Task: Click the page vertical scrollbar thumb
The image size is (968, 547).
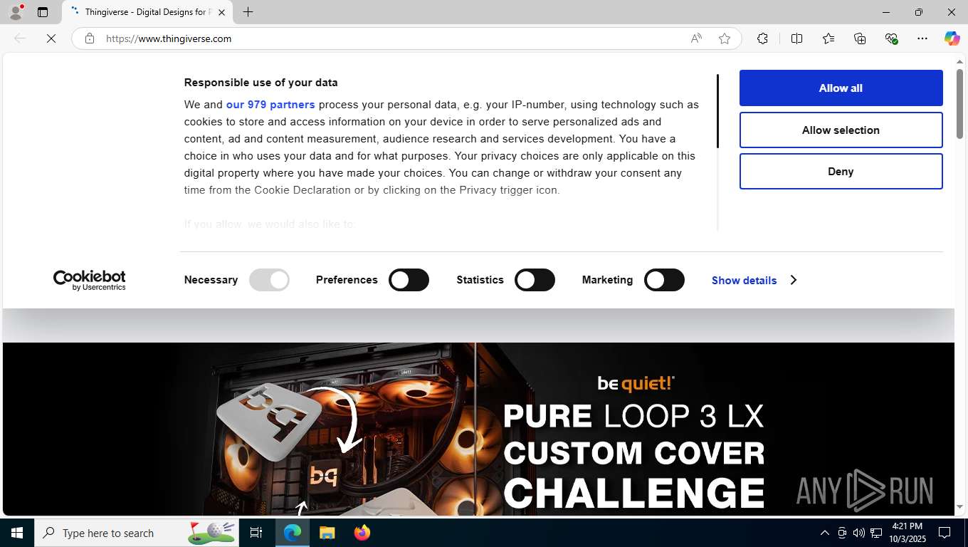Action: (x=959, y=104)
